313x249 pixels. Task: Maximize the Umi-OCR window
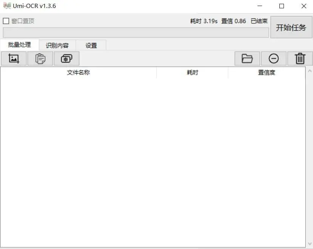tap(282, 6)
